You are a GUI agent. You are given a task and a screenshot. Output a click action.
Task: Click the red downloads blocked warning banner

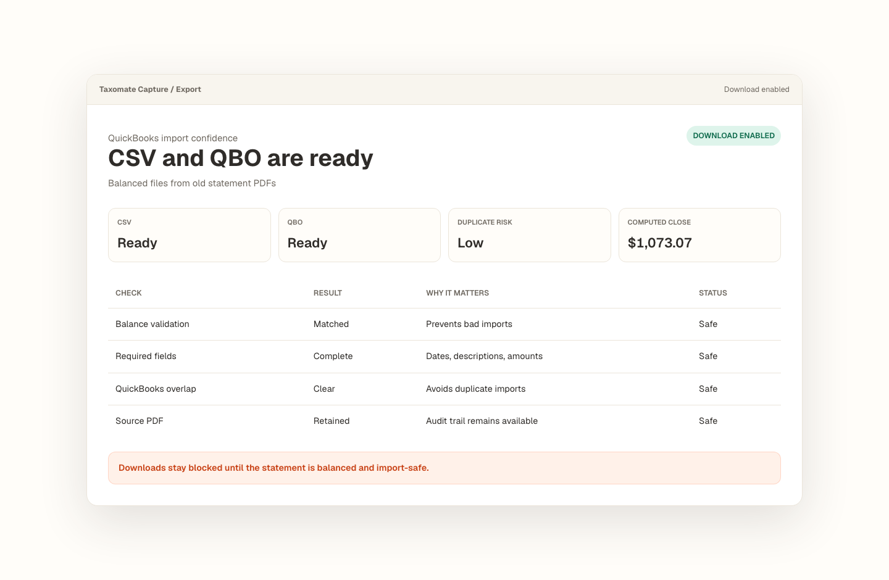pos(444,468)
